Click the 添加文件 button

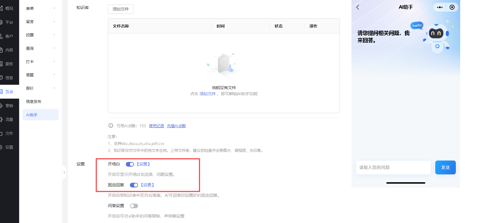point(121,9)
